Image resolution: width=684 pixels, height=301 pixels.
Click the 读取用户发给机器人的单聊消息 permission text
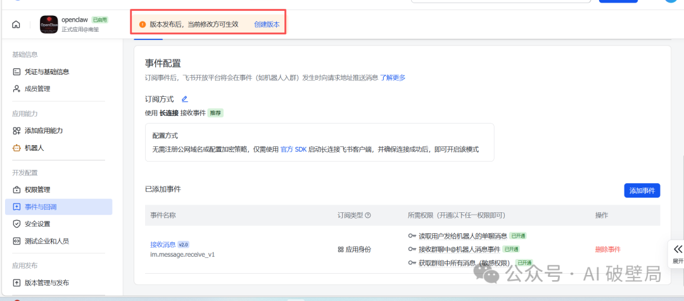click(x=463, y=236)
